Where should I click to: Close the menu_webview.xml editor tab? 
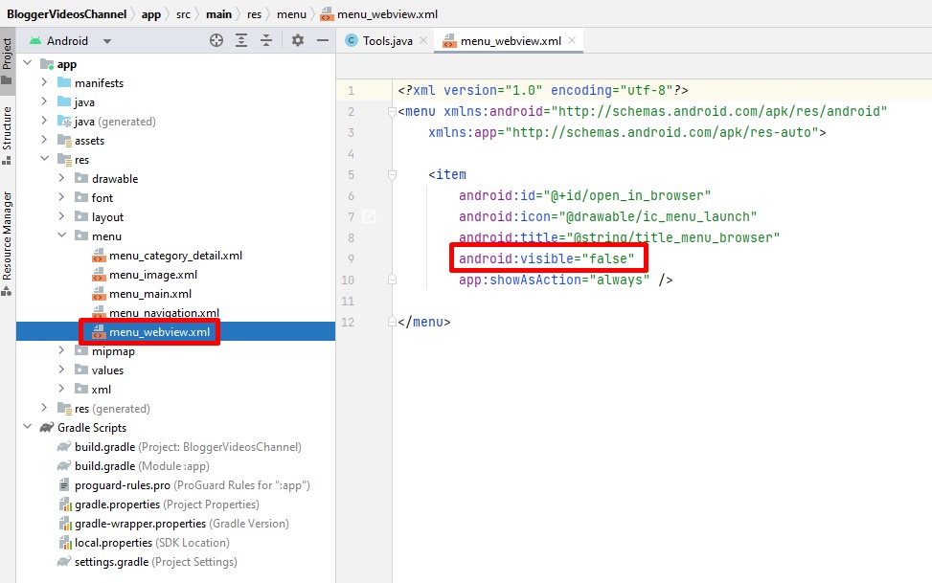tap(572, 40)
